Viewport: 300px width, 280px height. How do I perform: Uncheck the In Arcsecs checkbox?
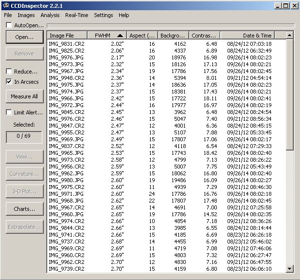[x=9, y=82]
